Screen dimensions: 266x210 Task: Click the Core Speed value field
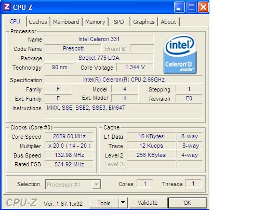click(x=69, y=136)
